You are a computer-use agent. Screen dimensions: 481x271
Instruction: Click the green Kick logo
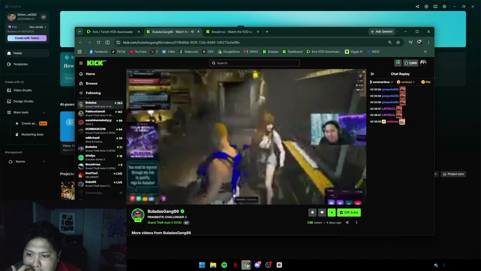point(97,63)
